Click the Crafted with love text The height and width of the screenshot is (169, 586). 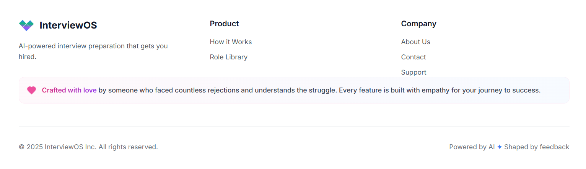click(69, 90)
